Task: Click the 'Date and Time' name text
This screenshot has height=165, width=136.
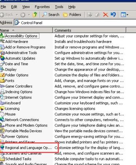Action: [x=17, y=64]
